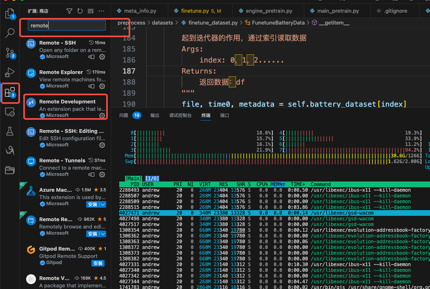Open the Remote - Tunnels extension entry
The width and height of the screenshot is (430, 289).
click(66, 167)
